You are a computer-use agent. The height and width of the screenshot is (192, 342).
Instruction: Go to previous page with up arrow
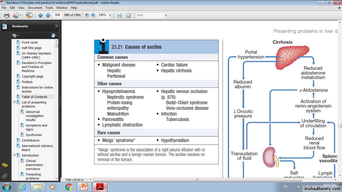pyautogui.click(x=41, y=15)
